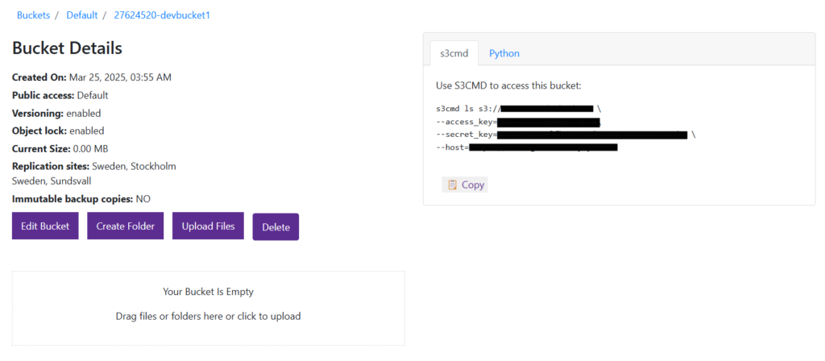The height and width of the screenshot is (361, 825).
Task: Delete this bucket
Action: (276, 227)
